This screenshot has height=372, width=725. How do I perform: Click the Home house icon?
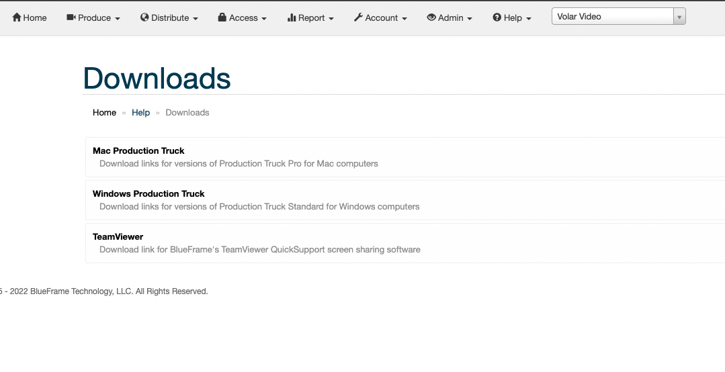coord(17,17)
